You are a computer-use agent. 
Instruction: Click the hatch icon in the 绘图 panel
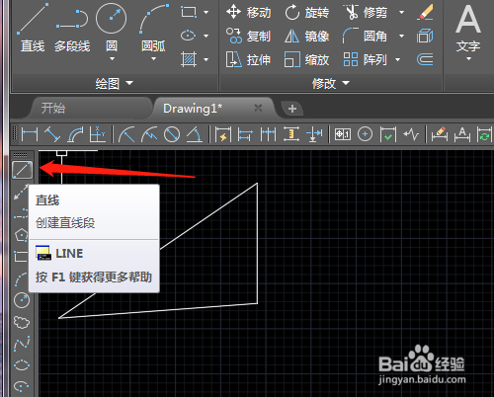(189, 59)
